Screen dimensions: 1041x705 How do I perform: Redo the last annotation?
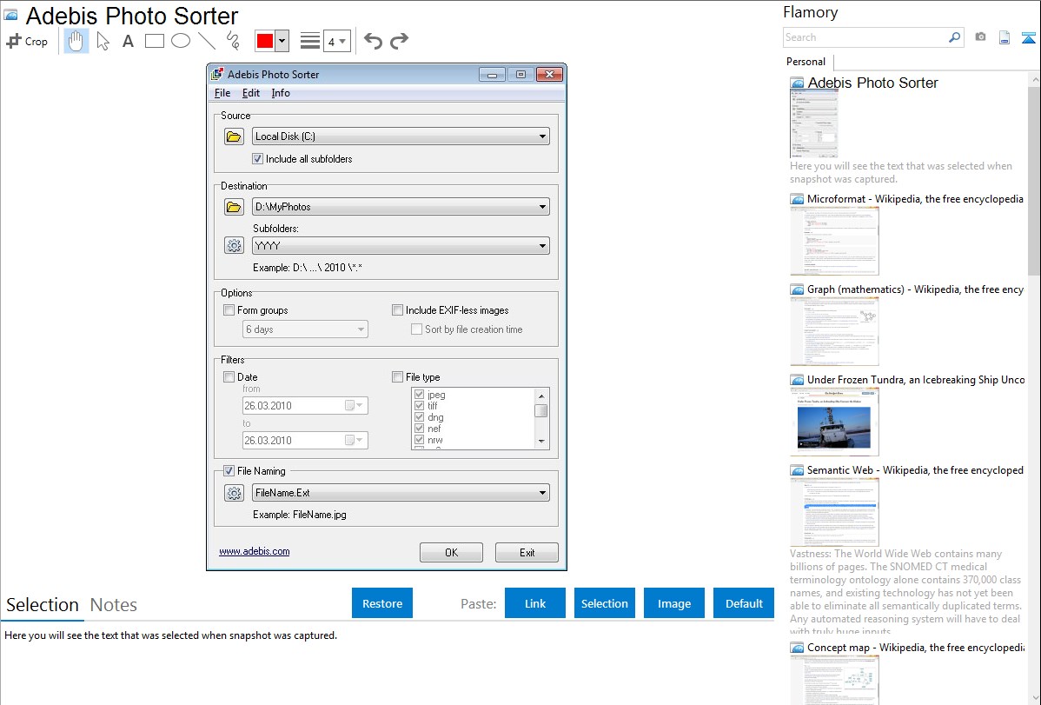(399, 41)
